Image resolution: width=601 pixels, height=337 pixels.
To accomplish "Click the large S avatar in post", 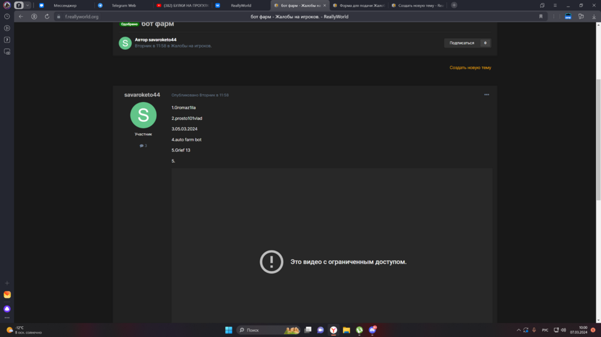I will click(144, 115).
